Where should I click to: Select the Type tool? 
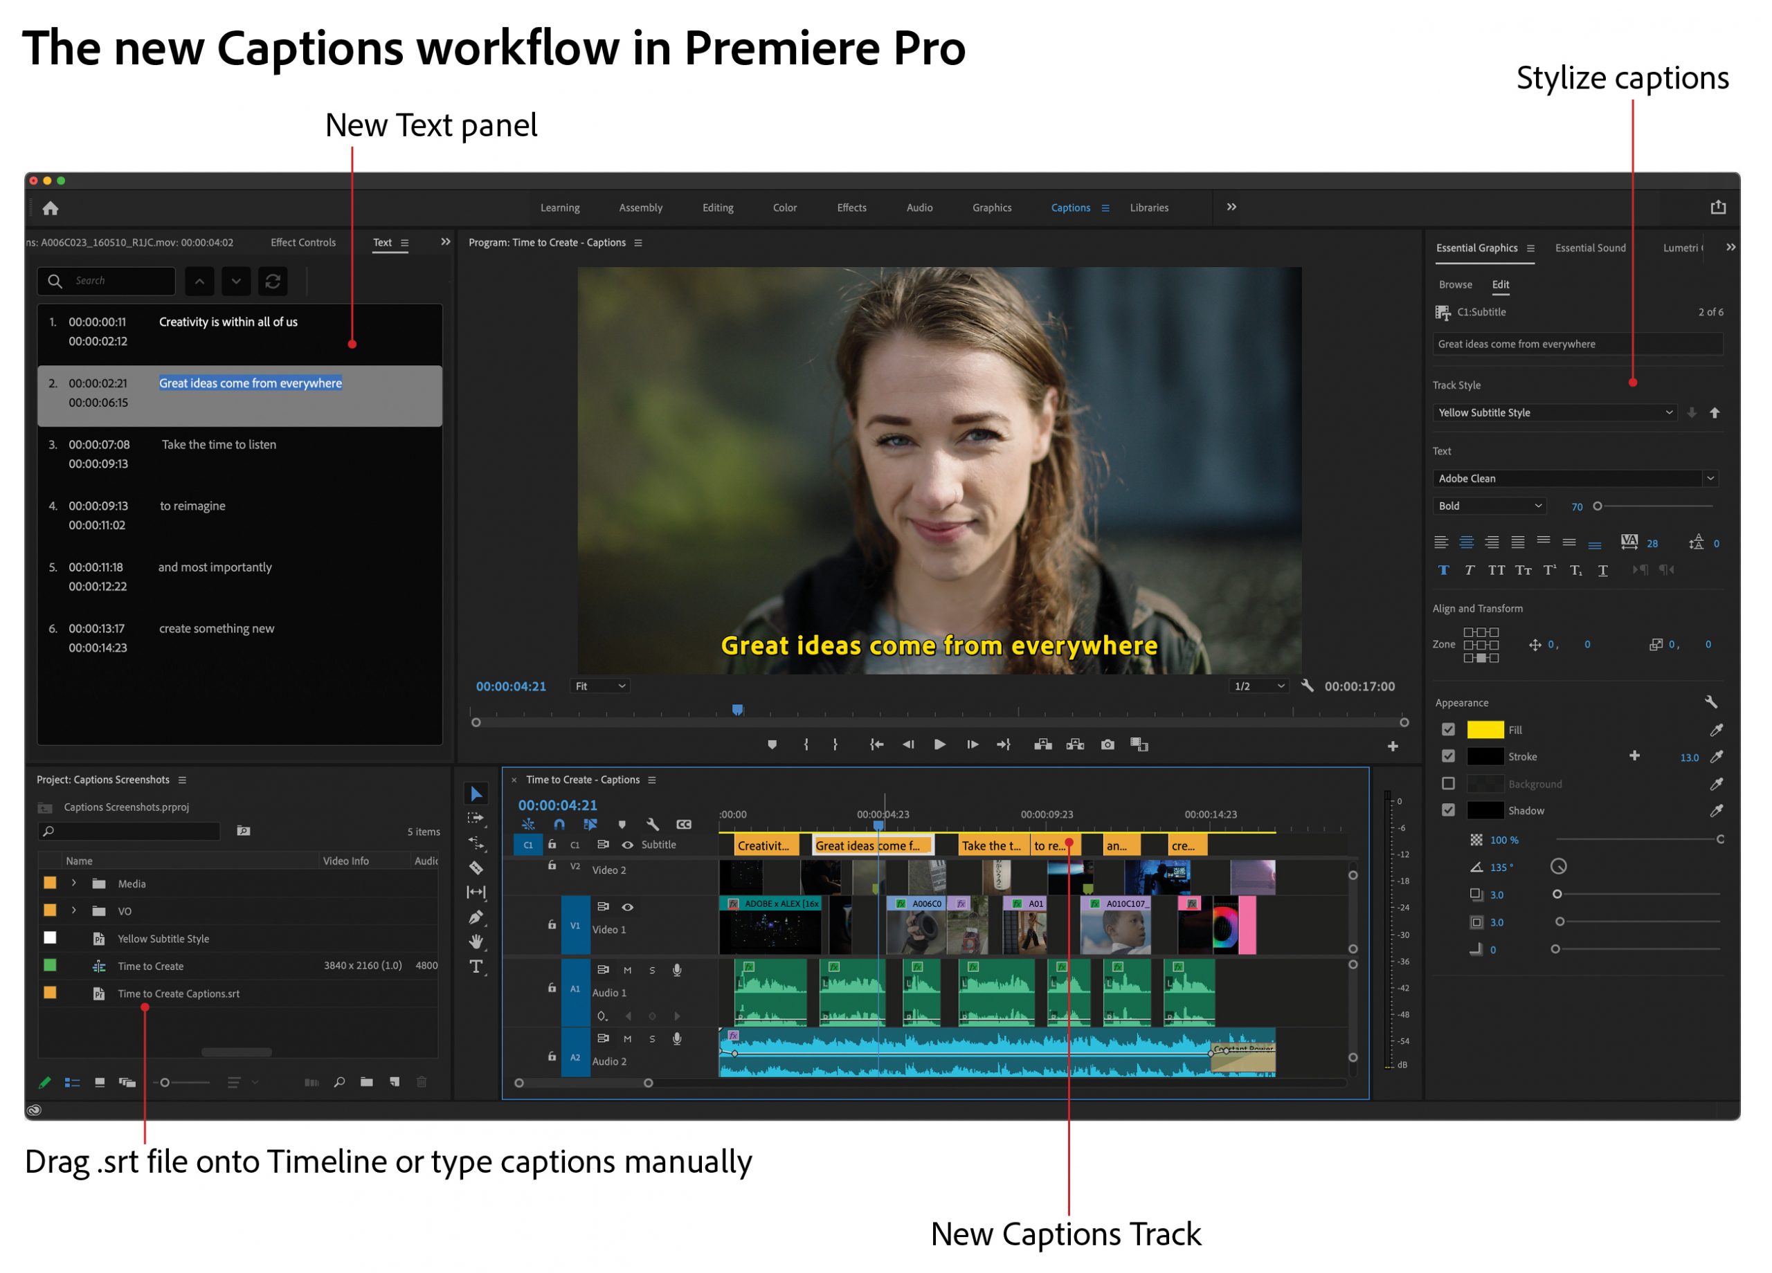476,967
